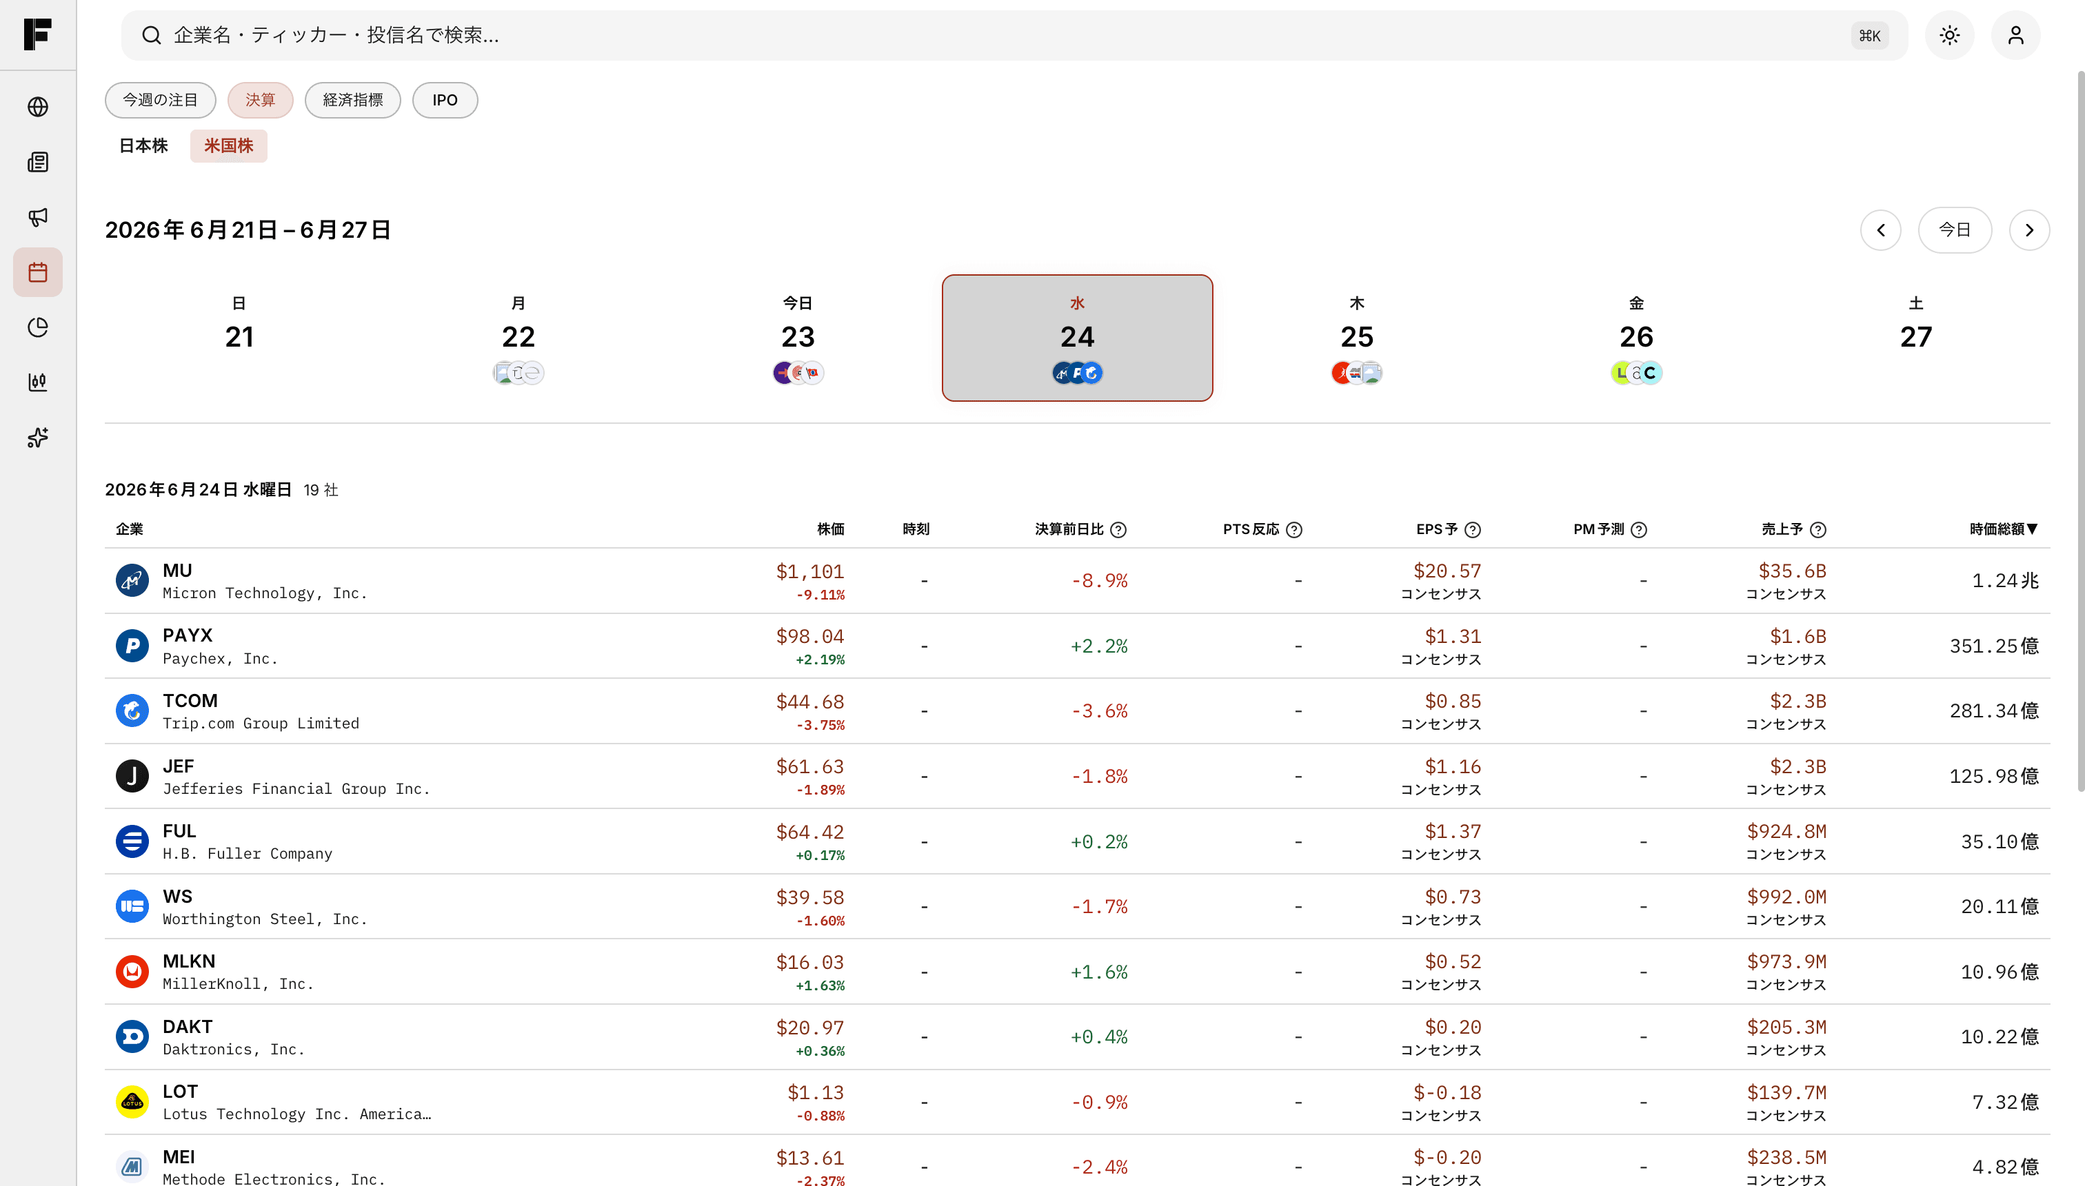Show help for EPS予 column
Viewport: 2085px width, 1186px height.
(1472, 529)
